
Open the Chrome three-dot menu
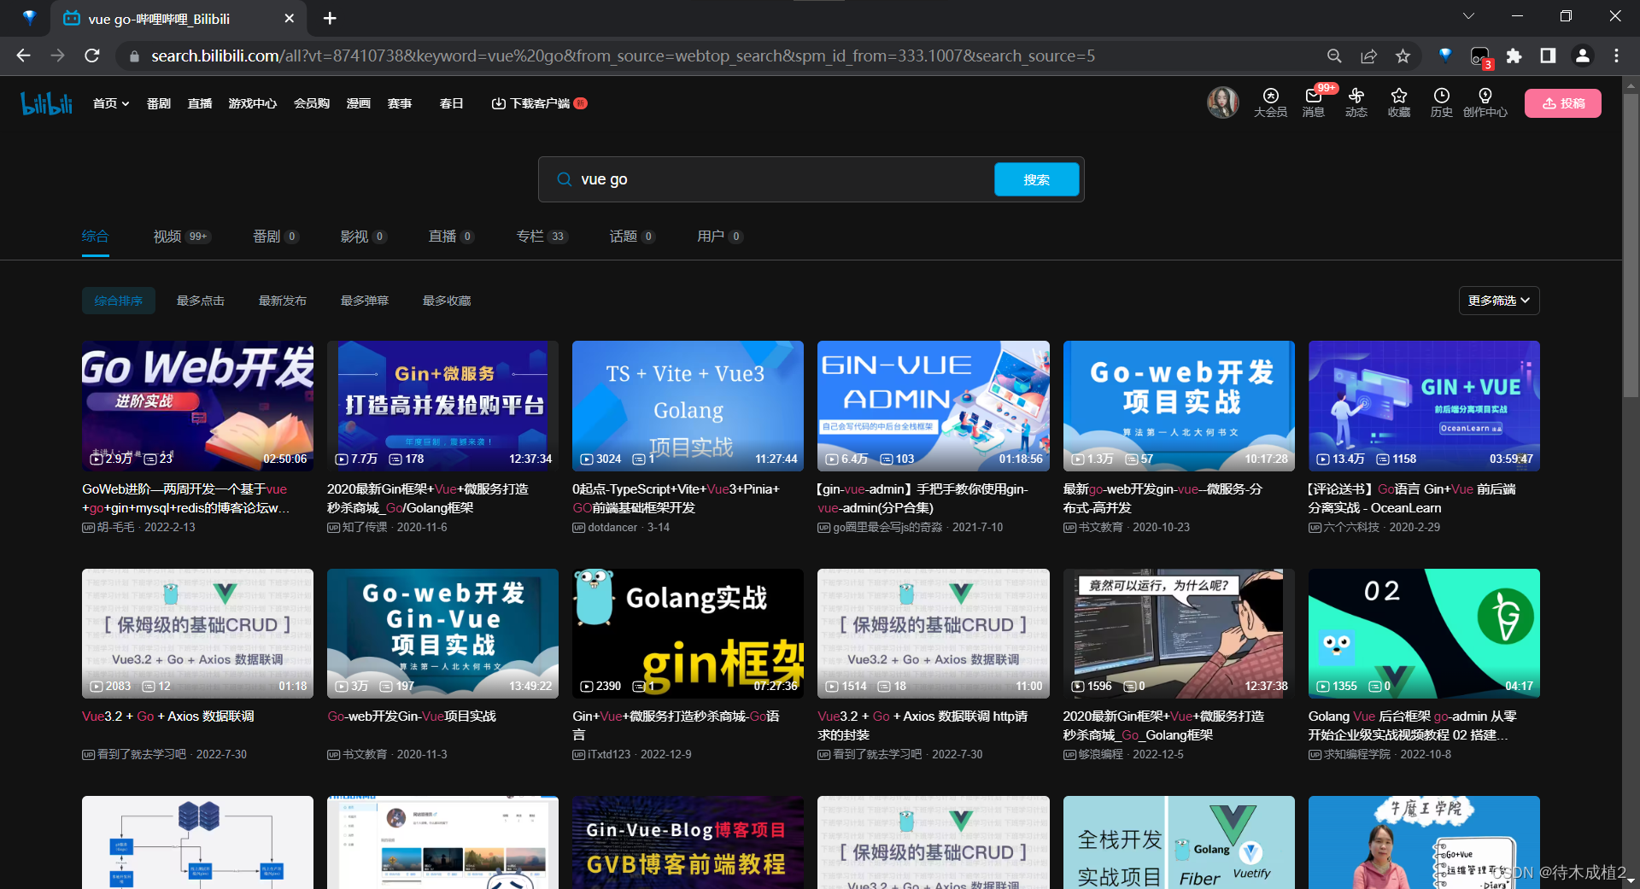point(1616,56)
